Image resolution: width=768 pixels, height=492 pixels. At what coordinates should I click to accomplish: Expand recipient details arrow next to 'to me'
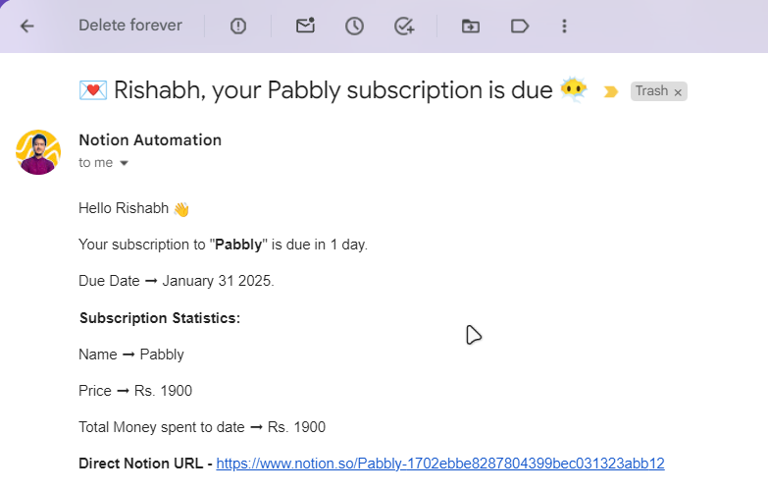pyautogui.click(x=124, y=163)
